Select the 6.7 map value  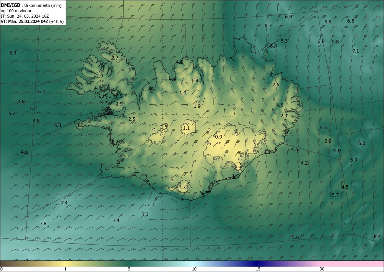click(268, 25)
